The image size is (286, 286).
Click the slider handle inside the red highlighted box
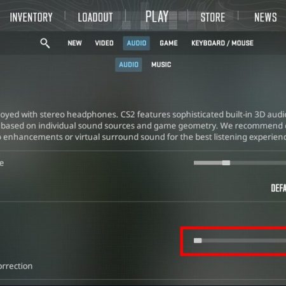coord(198,241)
